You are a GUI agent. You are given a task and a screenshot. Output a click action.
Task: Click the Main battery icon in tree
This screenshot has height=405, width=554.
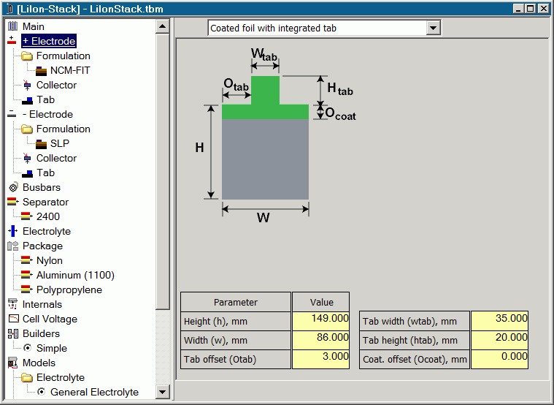(12, 26)
